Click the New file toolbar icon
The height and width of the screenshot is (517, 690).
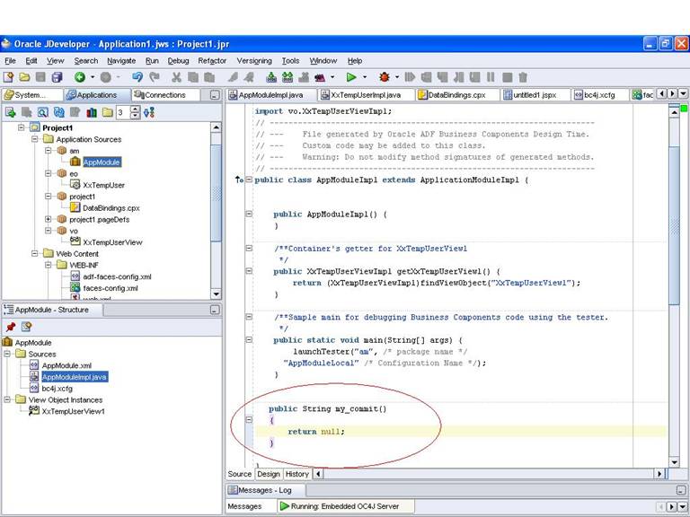(8, 77)
